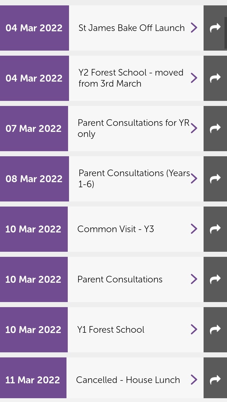Share Parent Consultations for YR only event
227x402 pixels.
pos(215,128)
